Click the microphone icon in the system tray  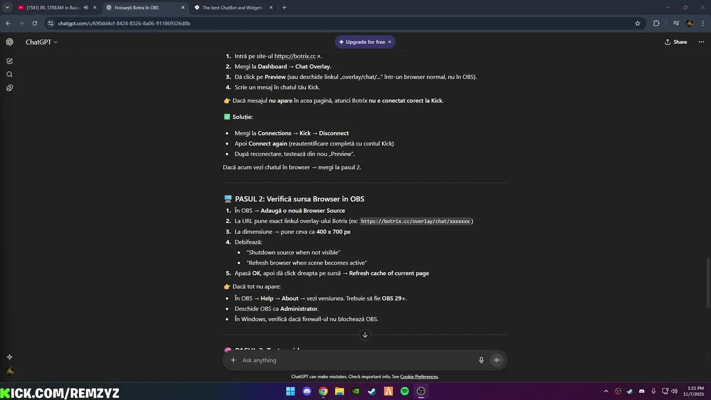click(x=653, y=391)
